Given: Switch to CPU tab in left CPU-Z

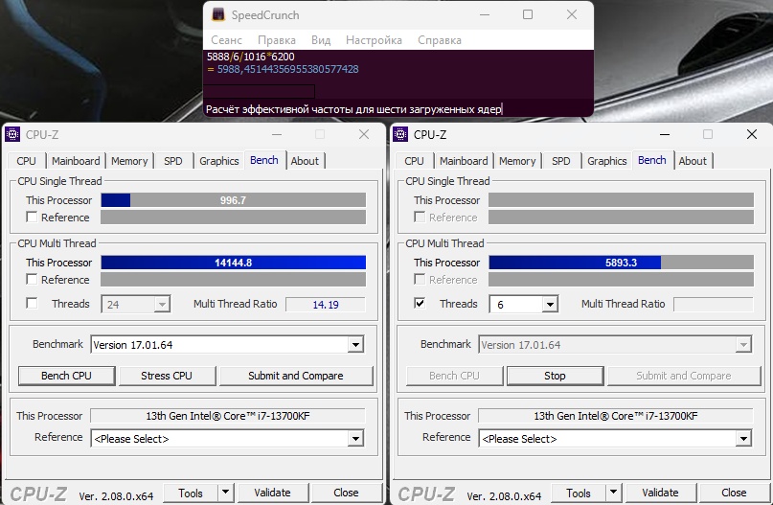Looking at the screenshot, I should pos(26,161).
